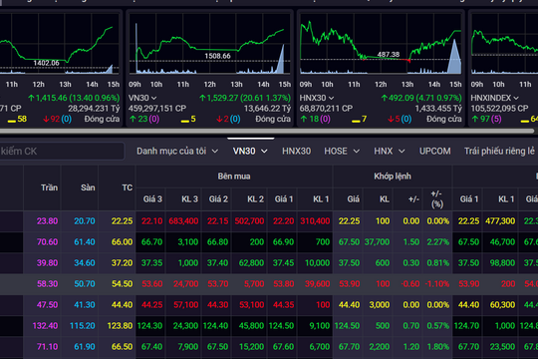The height and width of the screenshot is (359, 538).
Task: Click the VN30 intraday chart thumbnail
Action: (x=209, y=44)
